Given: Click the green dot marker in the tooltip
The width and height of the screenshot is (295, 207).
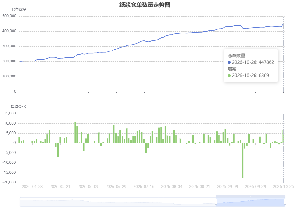Looking at the screenshot, I should [229, 76].
